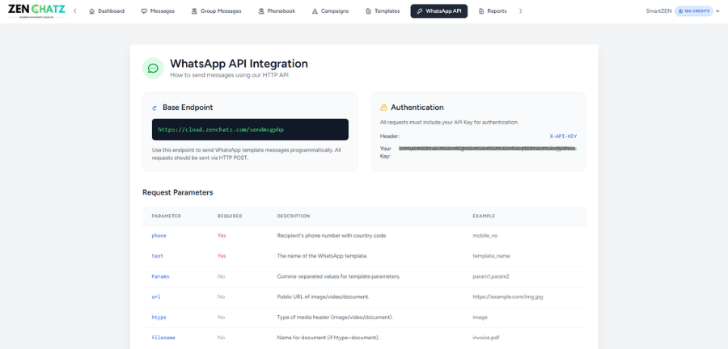
Task: Click the X-API-KEY header value
Action: click(563, 137)
